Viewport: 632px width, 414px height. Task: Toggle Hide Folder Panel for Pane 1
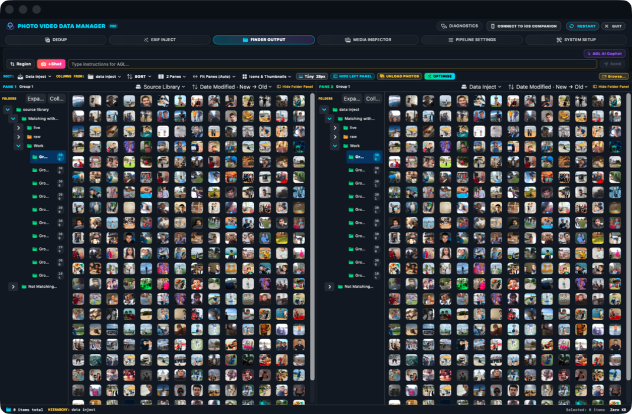pos(294,87)
